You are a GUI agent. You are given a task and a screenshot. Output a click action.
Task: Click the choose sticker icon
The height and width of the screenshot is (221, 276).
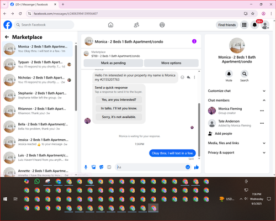click(102, 167)
